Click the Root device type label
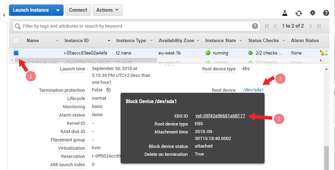Screen dimensions: 335x170 click(219, 69)
